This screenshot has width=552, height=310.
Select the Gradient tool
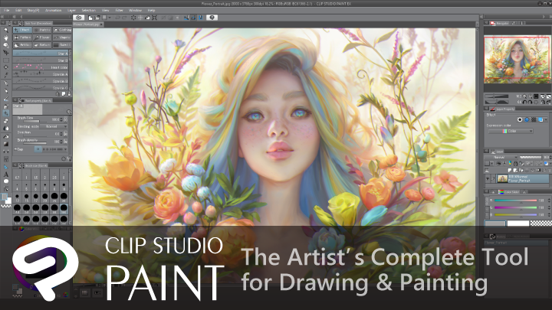pos(5,144)
